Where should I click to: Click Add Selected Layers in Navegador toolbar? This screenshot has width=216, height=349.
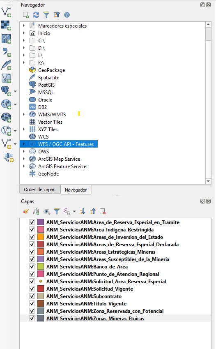25,15
